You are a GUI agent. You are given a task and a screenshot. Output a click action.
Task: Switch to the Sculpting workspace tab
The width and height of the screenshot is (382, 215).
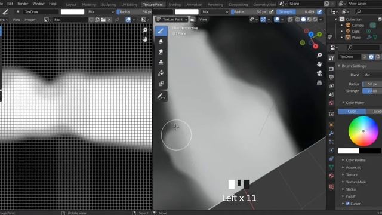[109, 4]
